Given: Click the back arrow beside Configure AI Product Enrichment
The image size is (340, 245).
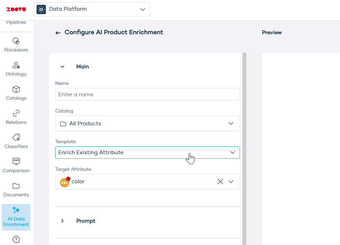Looking at the screenshot, I should (x=58, y=33).
